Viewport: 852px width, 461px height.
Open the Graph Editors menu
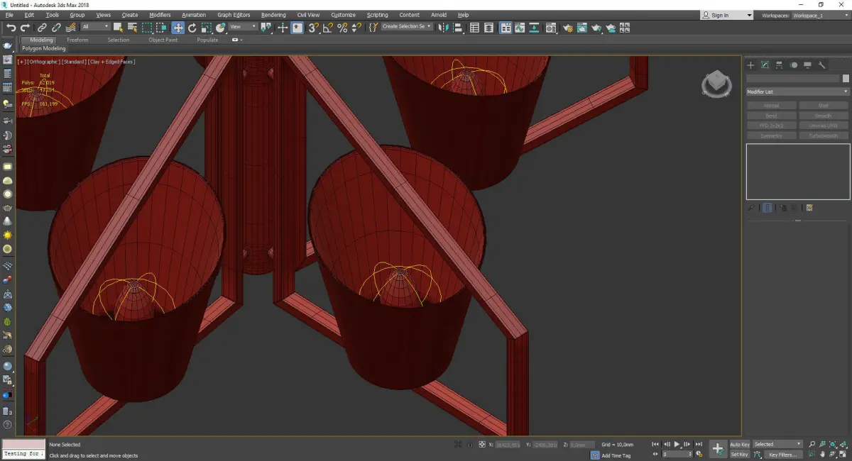[234, 15]
